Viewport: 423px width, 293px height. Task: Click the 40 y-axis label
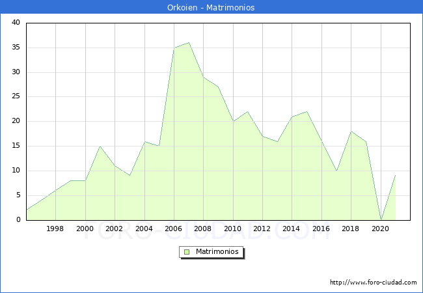16,23
